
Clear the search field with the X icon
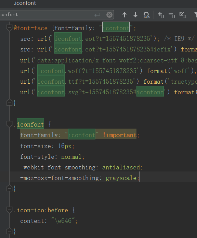click(x=109, y=15)
